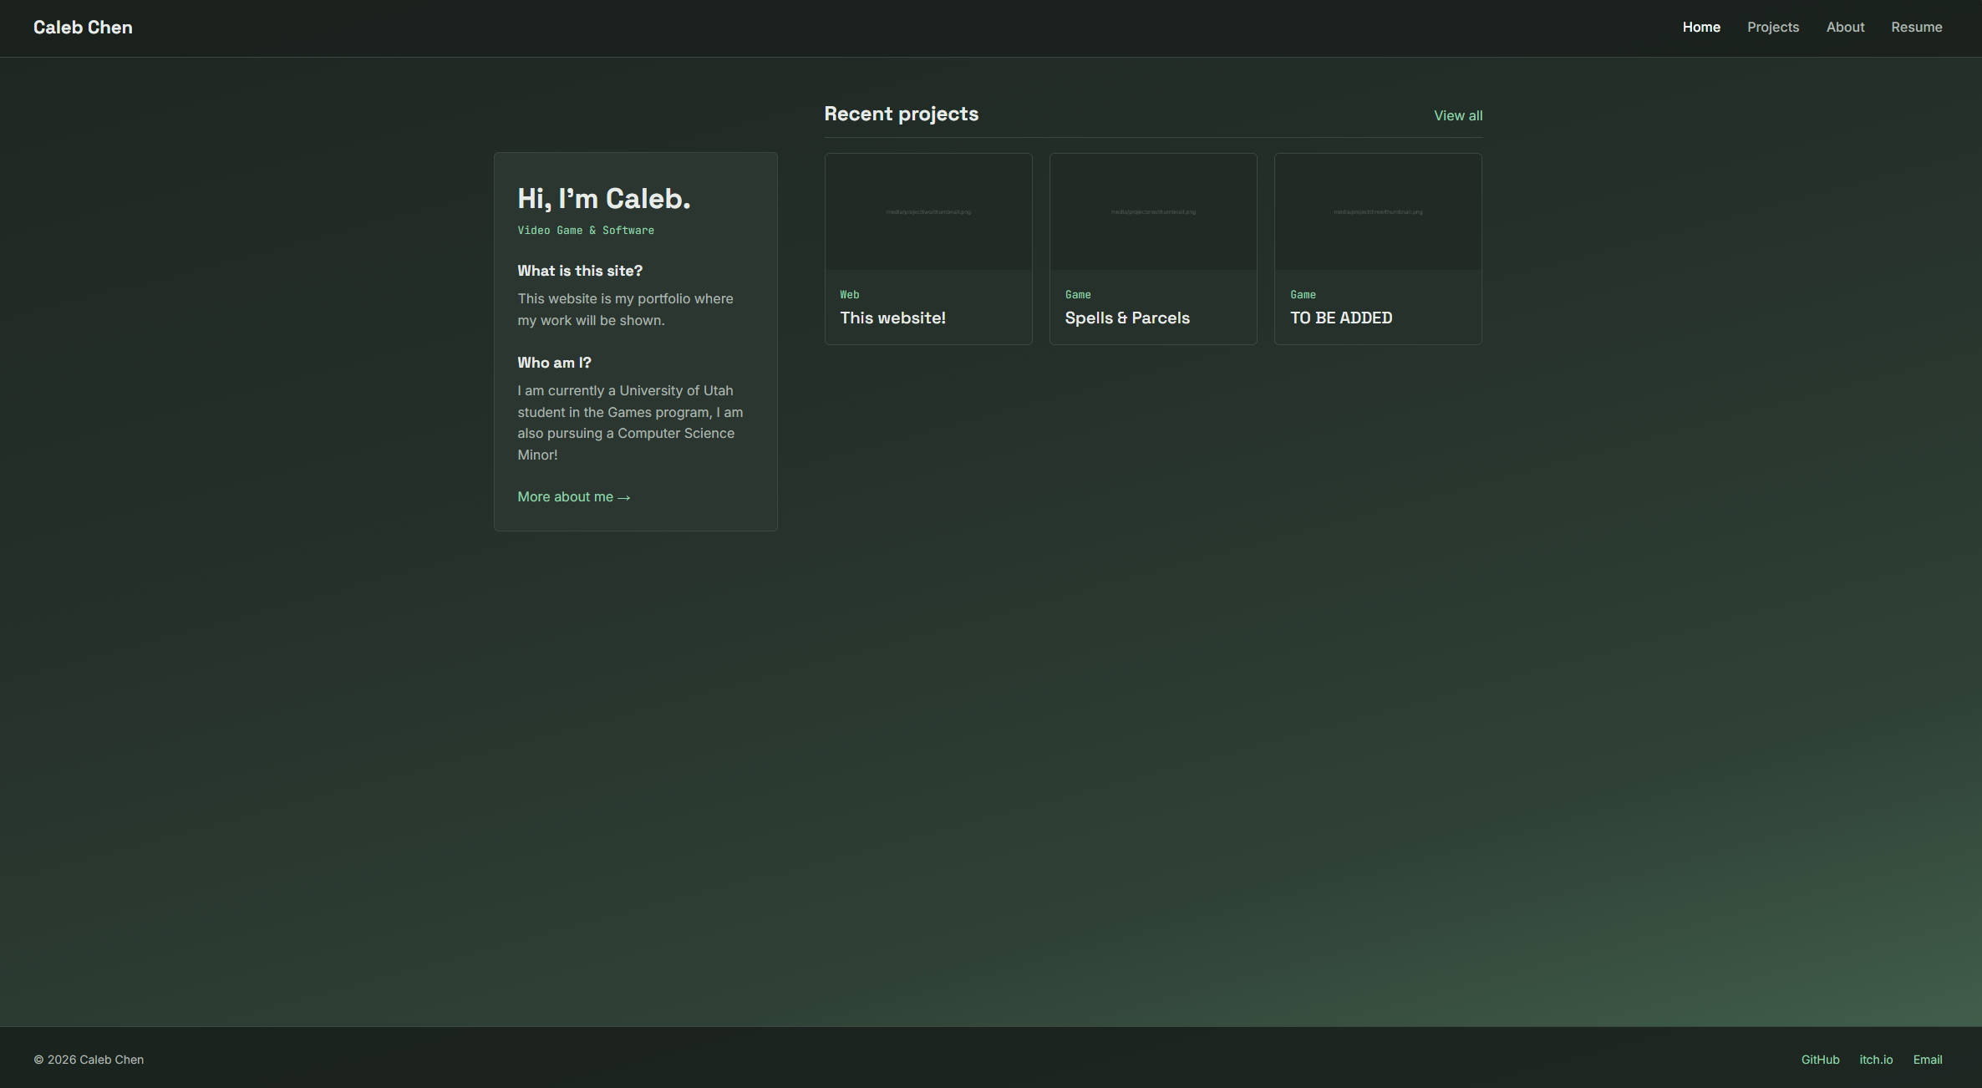Follow the More about me link

tap(574, 497)
